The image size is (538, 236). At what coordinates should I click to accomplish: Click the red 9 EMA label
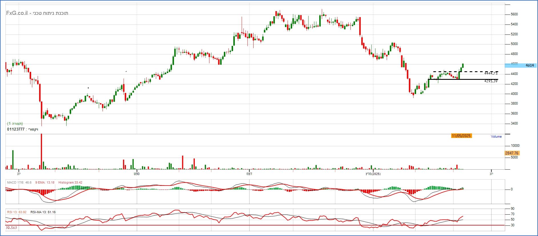point(45,182)
